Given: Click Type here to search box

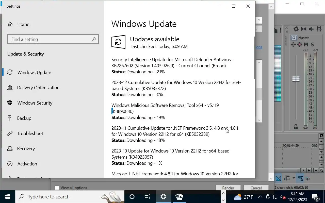Looking at the screenshot, I should [x=70, y=197].
